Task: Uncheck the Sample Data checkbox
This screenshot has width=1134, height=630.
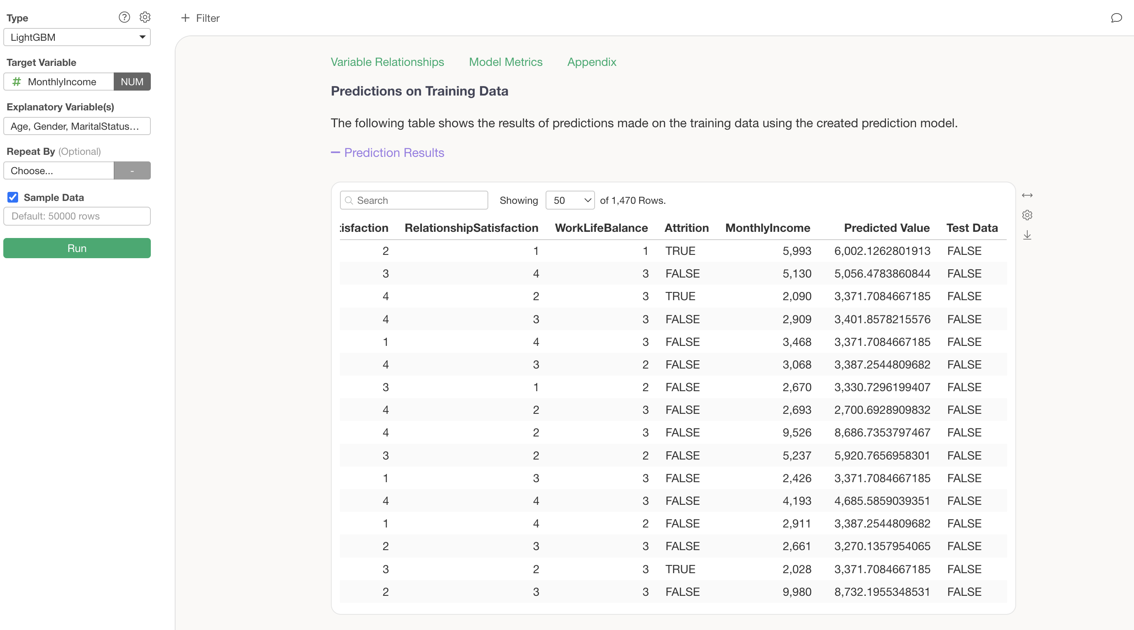Action: 13,197
